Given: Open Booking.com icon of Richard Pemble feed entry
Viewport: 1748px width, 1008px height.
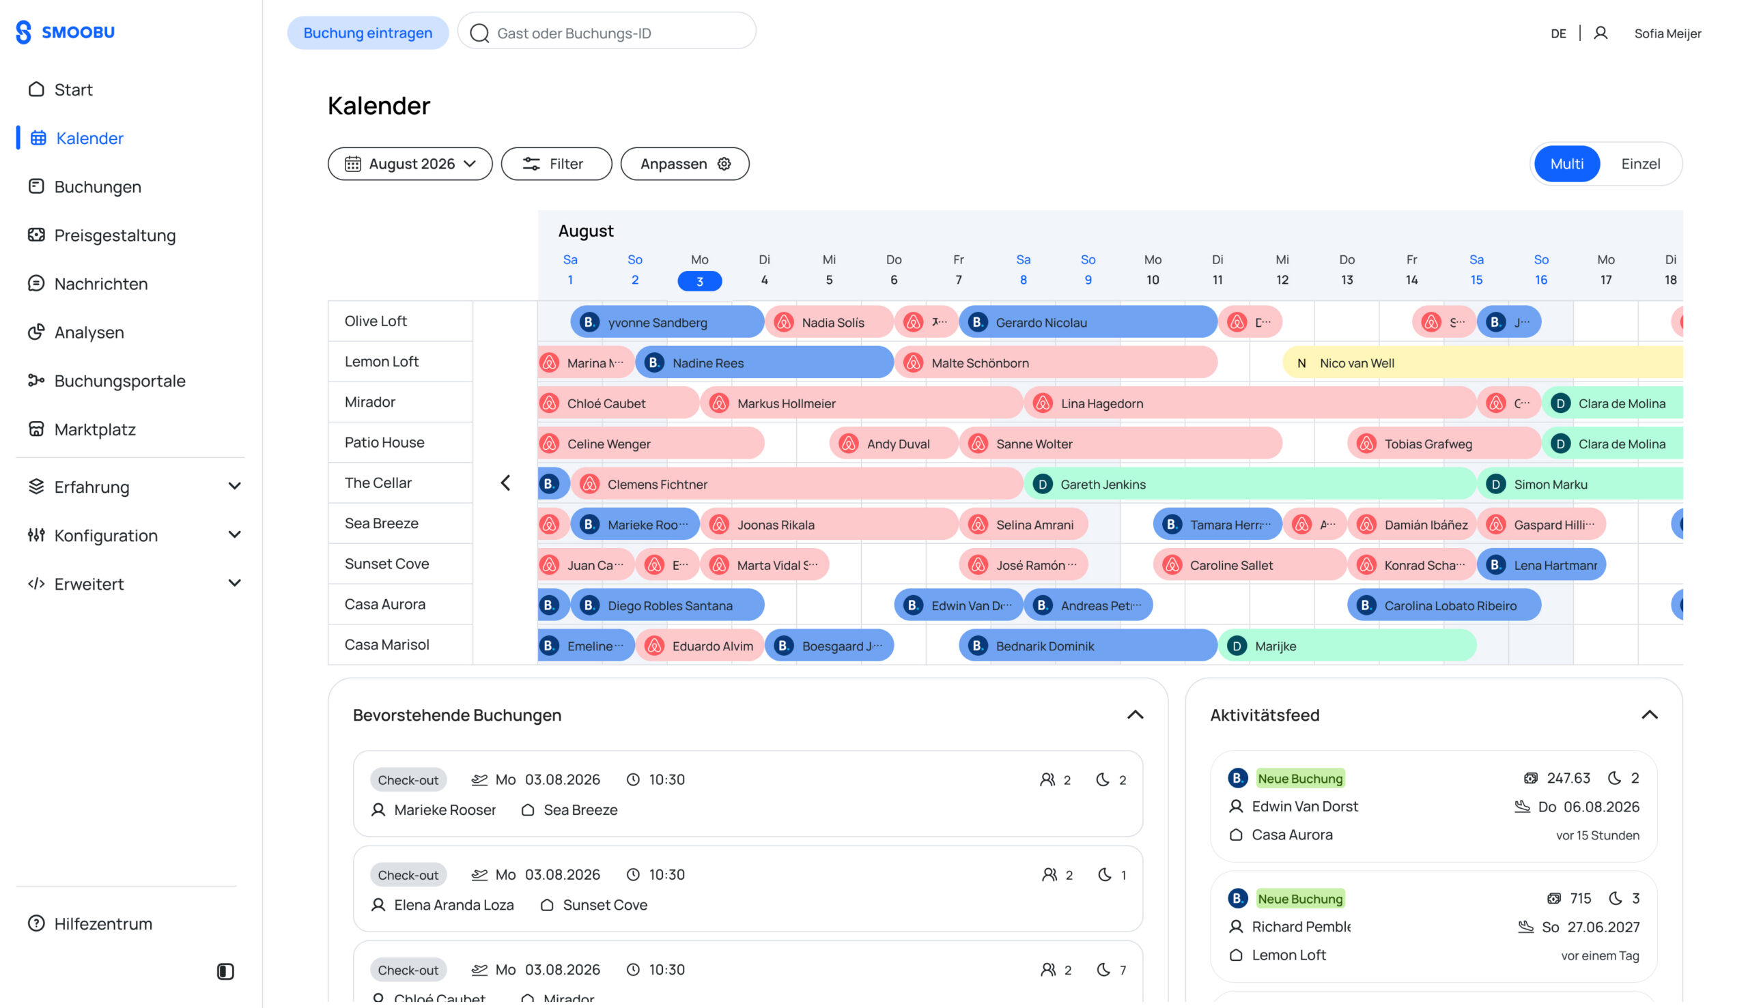Looking at the screenshot, I should [x=1237, y=899].
